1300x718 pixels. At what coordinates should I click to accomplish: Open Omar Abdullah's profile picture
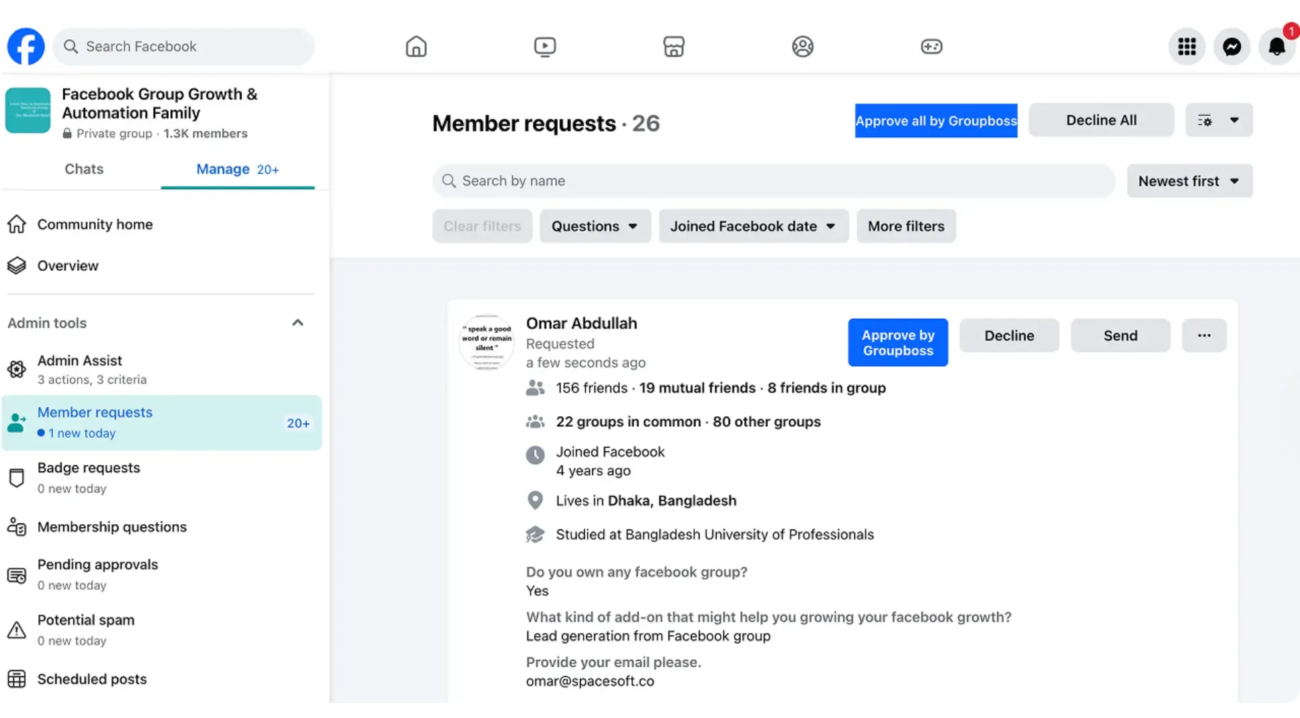(486, 342)
